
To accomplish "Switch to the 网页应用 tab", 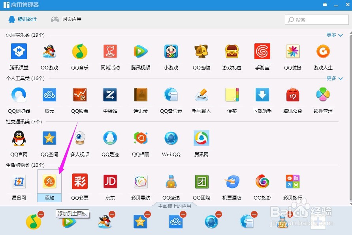I will point(66,19).
